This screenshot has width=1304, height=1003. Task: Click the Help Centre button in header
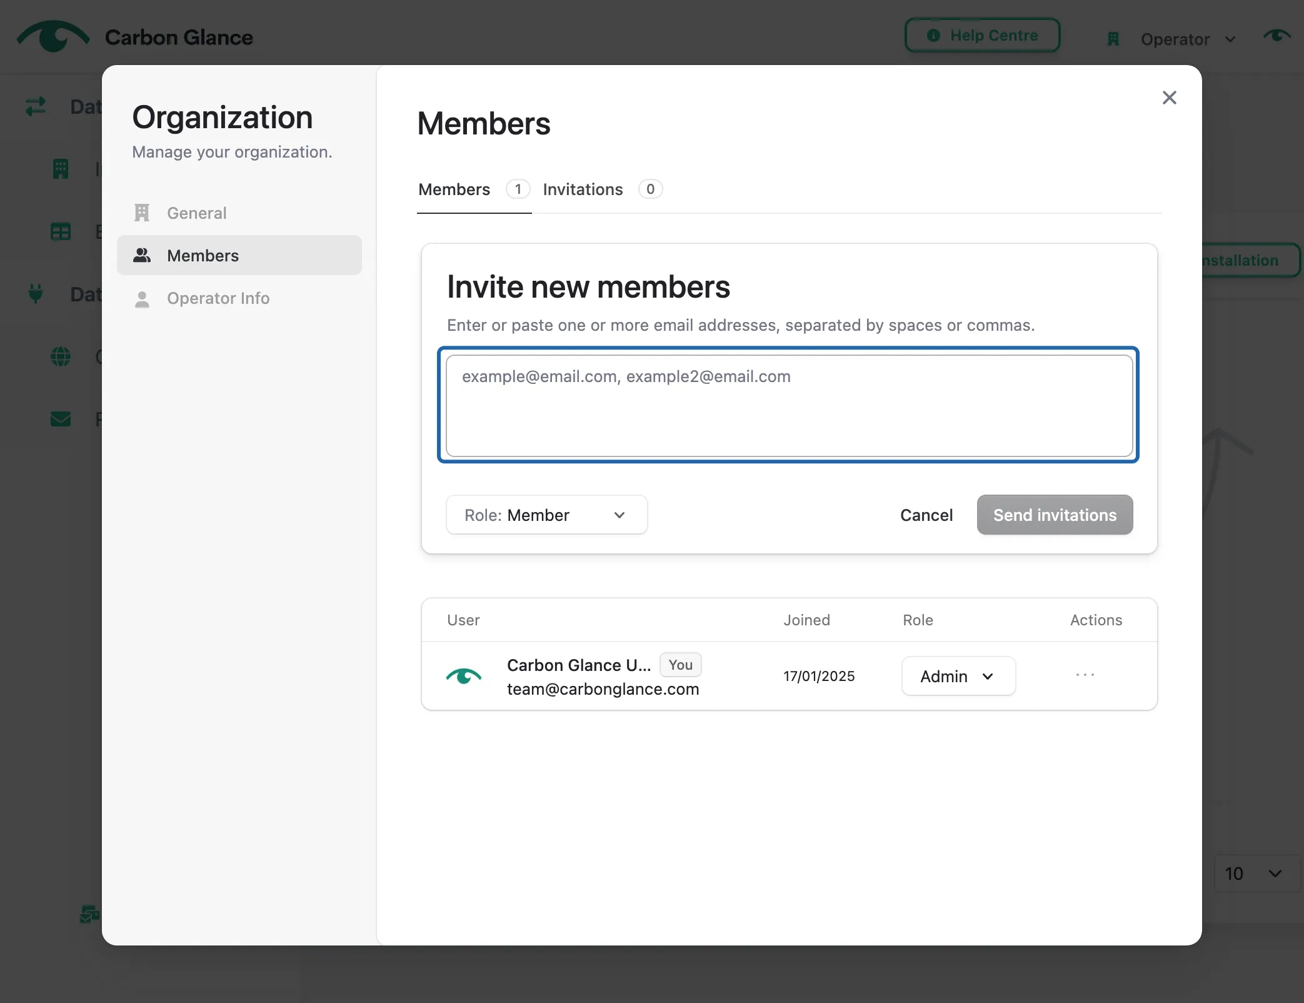[982, 35]
